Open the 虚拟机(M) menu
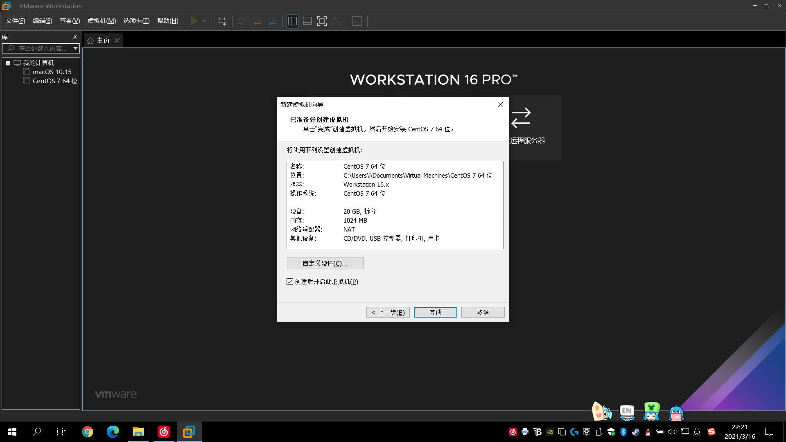The image size is (786, 442). 102,21
